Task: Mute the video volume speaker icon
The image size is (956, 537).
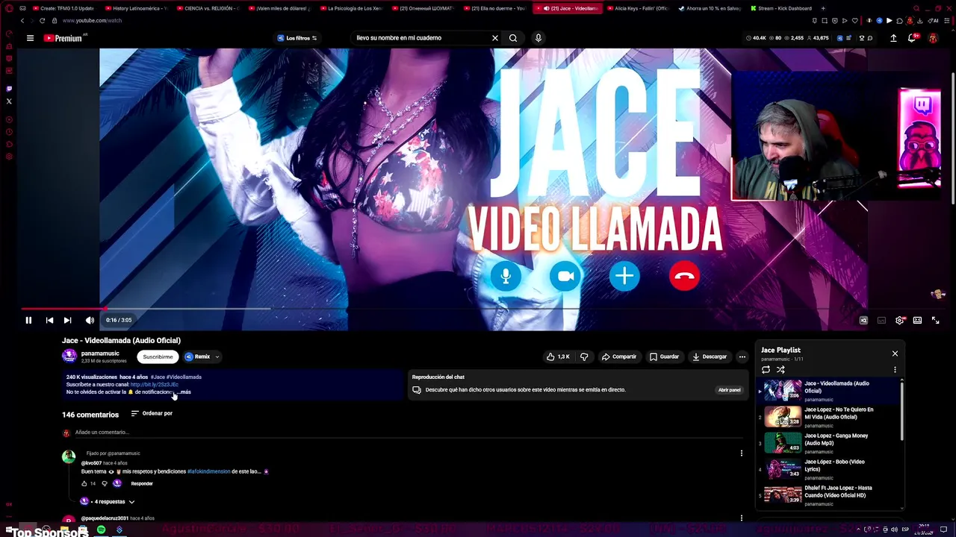Action: 90,320
